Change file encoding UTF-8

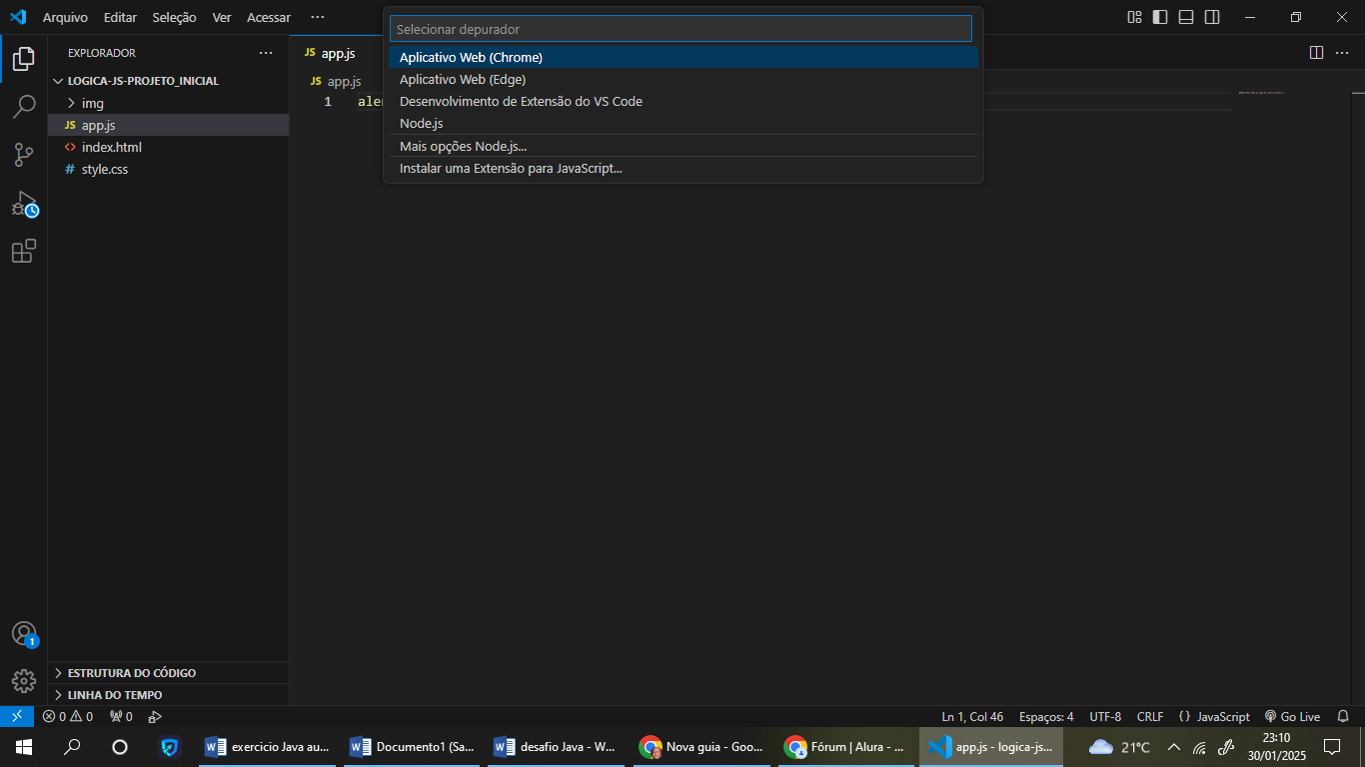coord(1105,716)
